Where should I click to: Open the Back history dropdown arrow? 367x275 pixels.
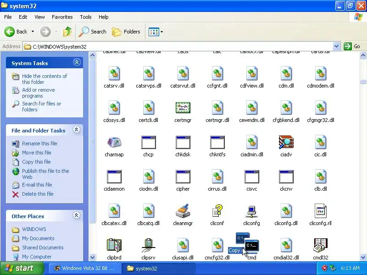[33, 32]
